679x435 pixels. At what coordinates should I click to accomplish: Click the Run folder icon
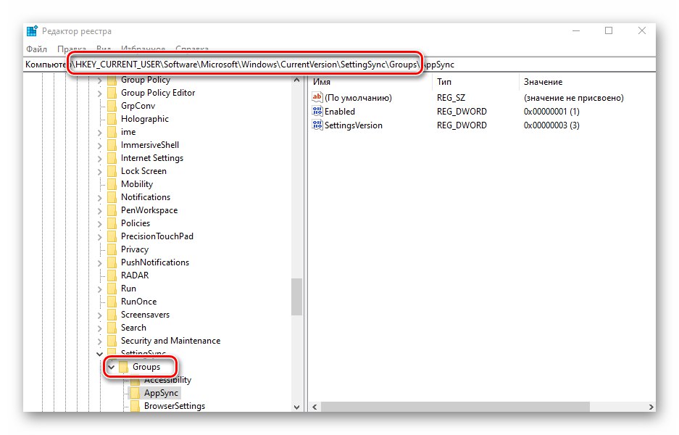coord(112,289)
